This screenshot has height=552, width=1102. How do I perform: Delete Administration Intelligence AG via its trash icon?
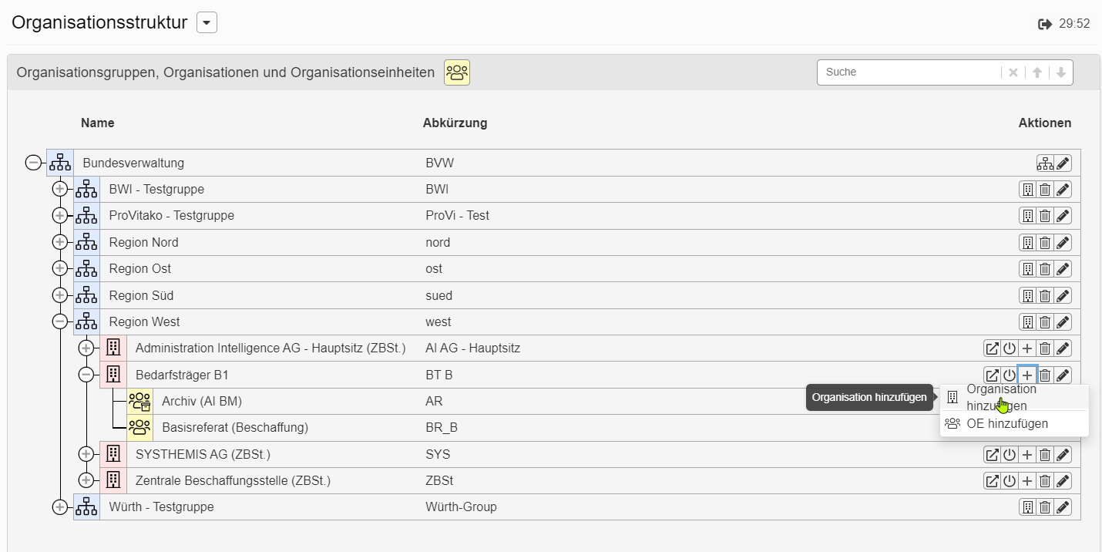coord(1045,348)
